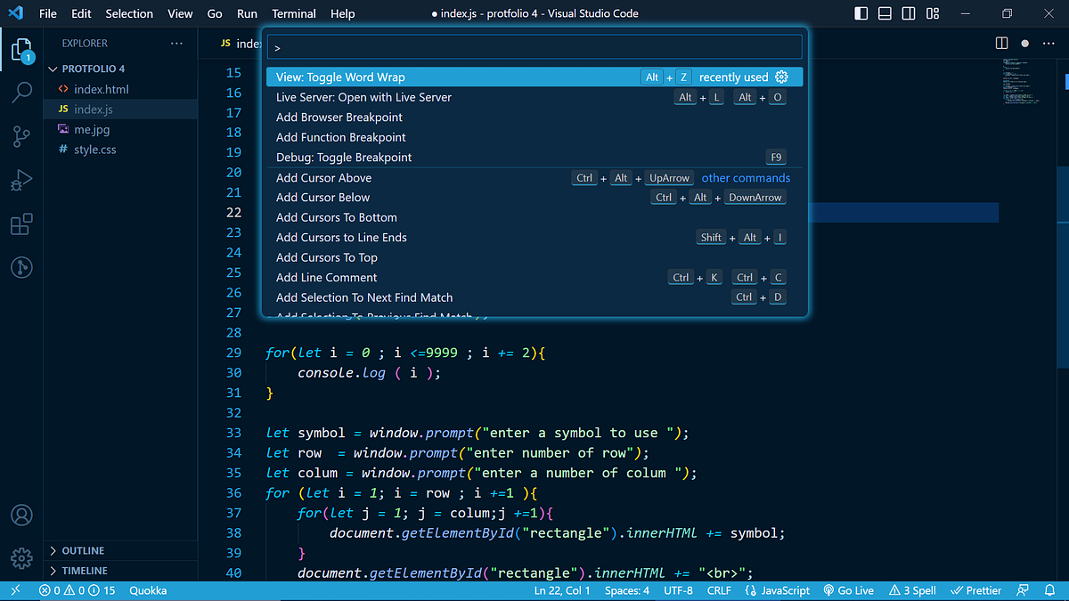The height and width of the screenshot is (601, 1069).
Task: Click the other commands link in command palette
Action: pyautogui.click(x=746, y=177)
